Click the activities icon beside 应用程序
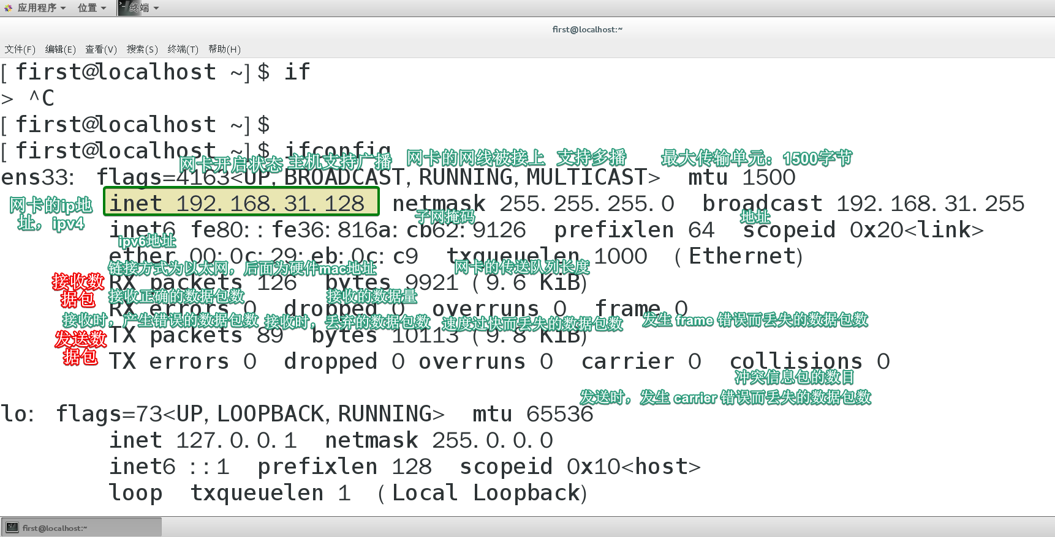1055x537 pixels. coord(8,8)
